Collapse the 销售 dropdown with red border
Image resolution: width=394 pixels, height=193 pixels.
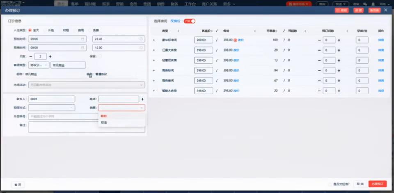click(121, 108)
